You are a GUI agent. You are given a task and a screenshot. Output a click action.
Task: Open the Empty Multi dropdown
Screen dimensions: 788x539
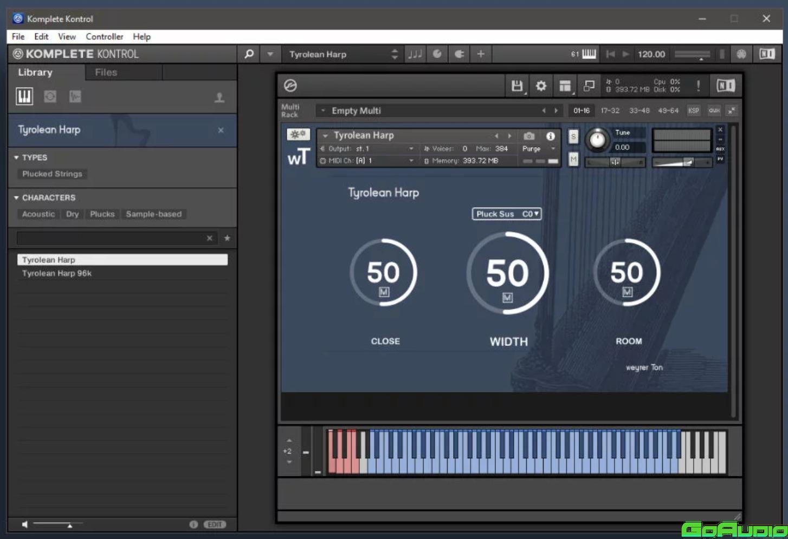(324, 110)
